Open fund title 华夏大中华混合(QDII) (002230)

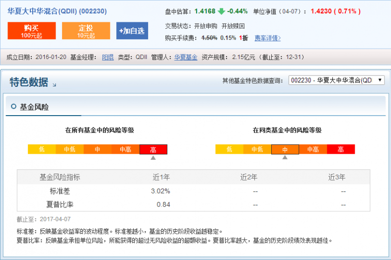(x=57, y=11)
